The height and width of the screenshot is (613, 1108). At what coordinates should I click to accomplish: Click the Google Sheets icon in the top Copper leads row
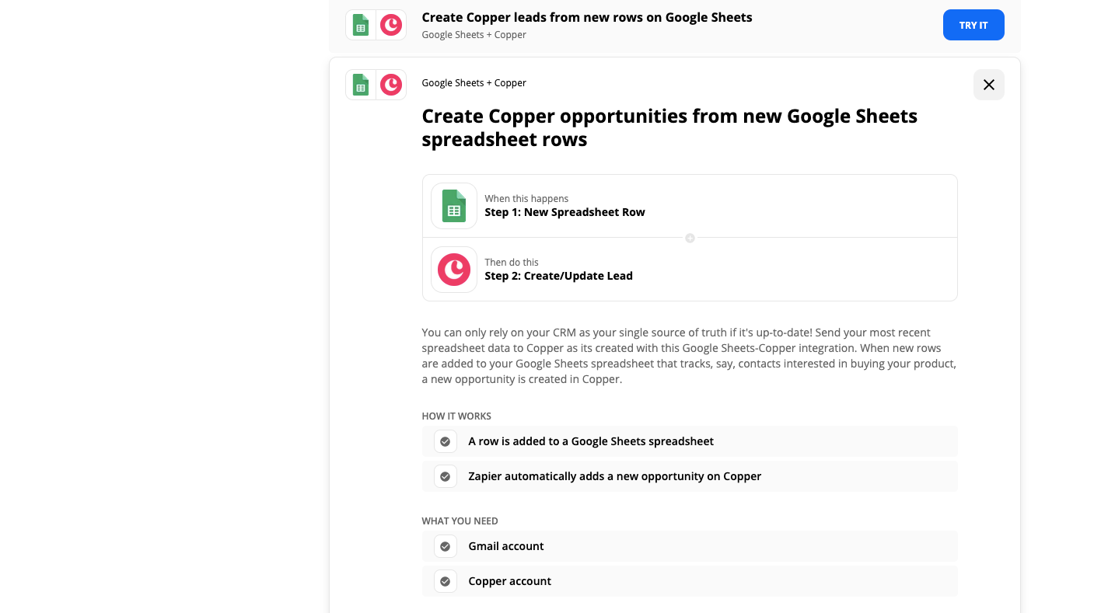pos(361,25)
